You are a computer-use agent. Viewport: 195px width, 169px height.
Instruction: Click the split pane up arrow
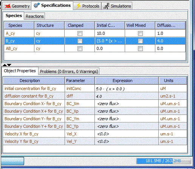tap(5, 65)
